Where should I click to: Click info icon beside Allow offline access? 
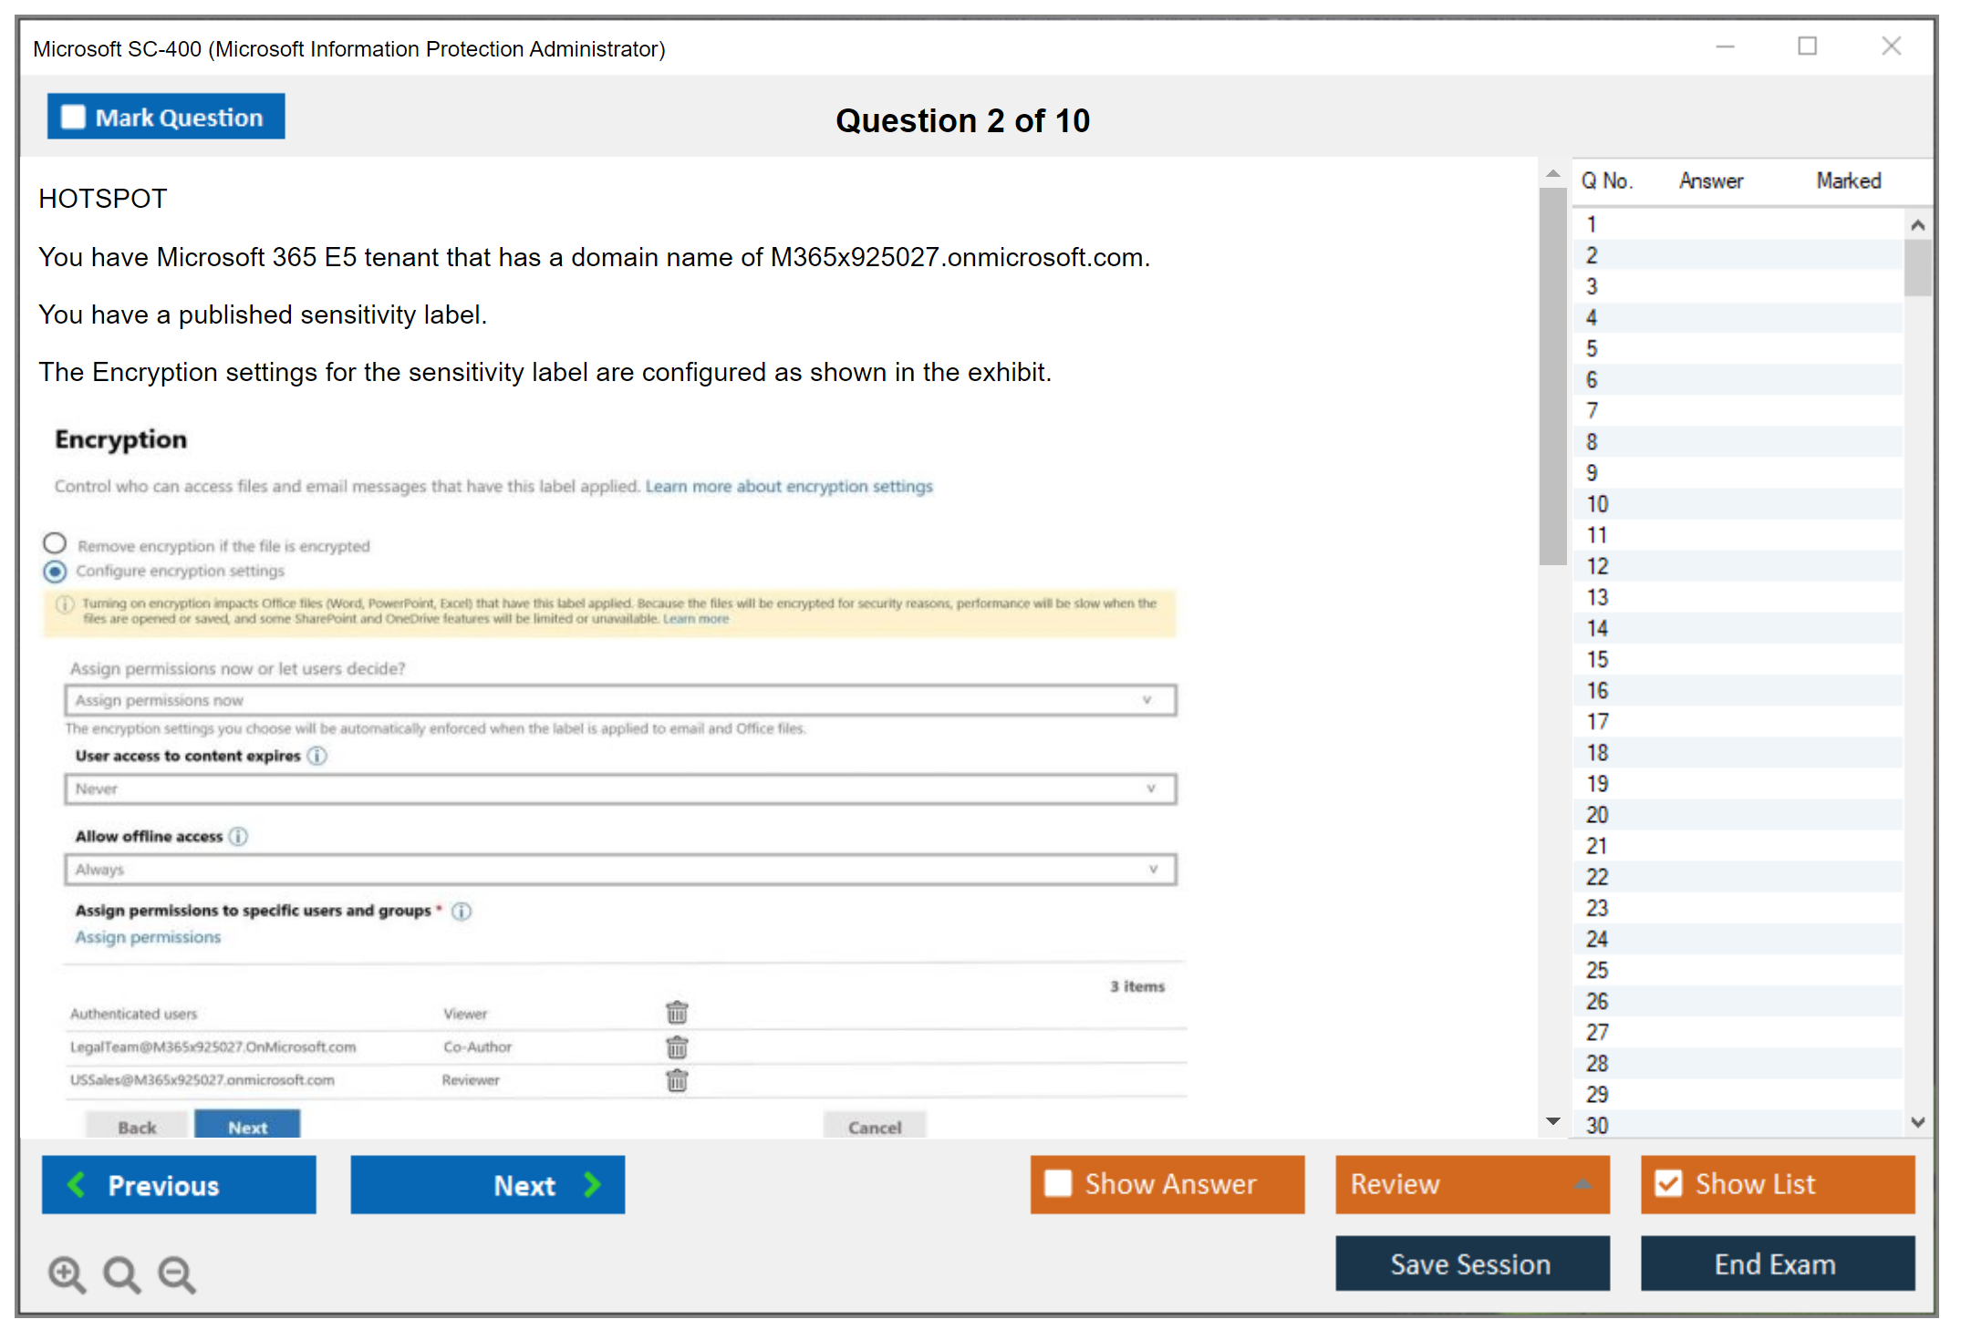(x=238, y=836)
